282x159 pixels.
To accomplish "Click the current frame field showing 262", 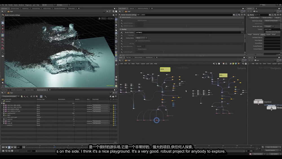I will coord(19,147).
